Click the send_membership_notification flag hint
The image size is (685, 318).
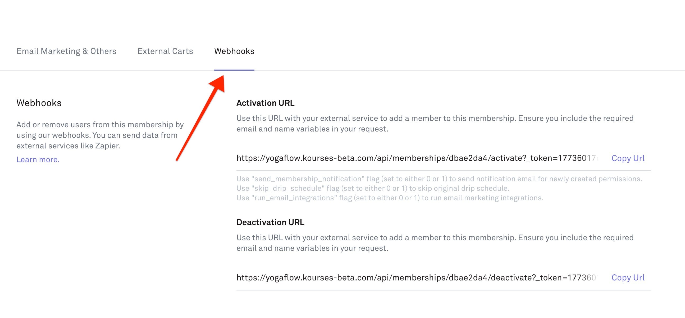(439, 179)
